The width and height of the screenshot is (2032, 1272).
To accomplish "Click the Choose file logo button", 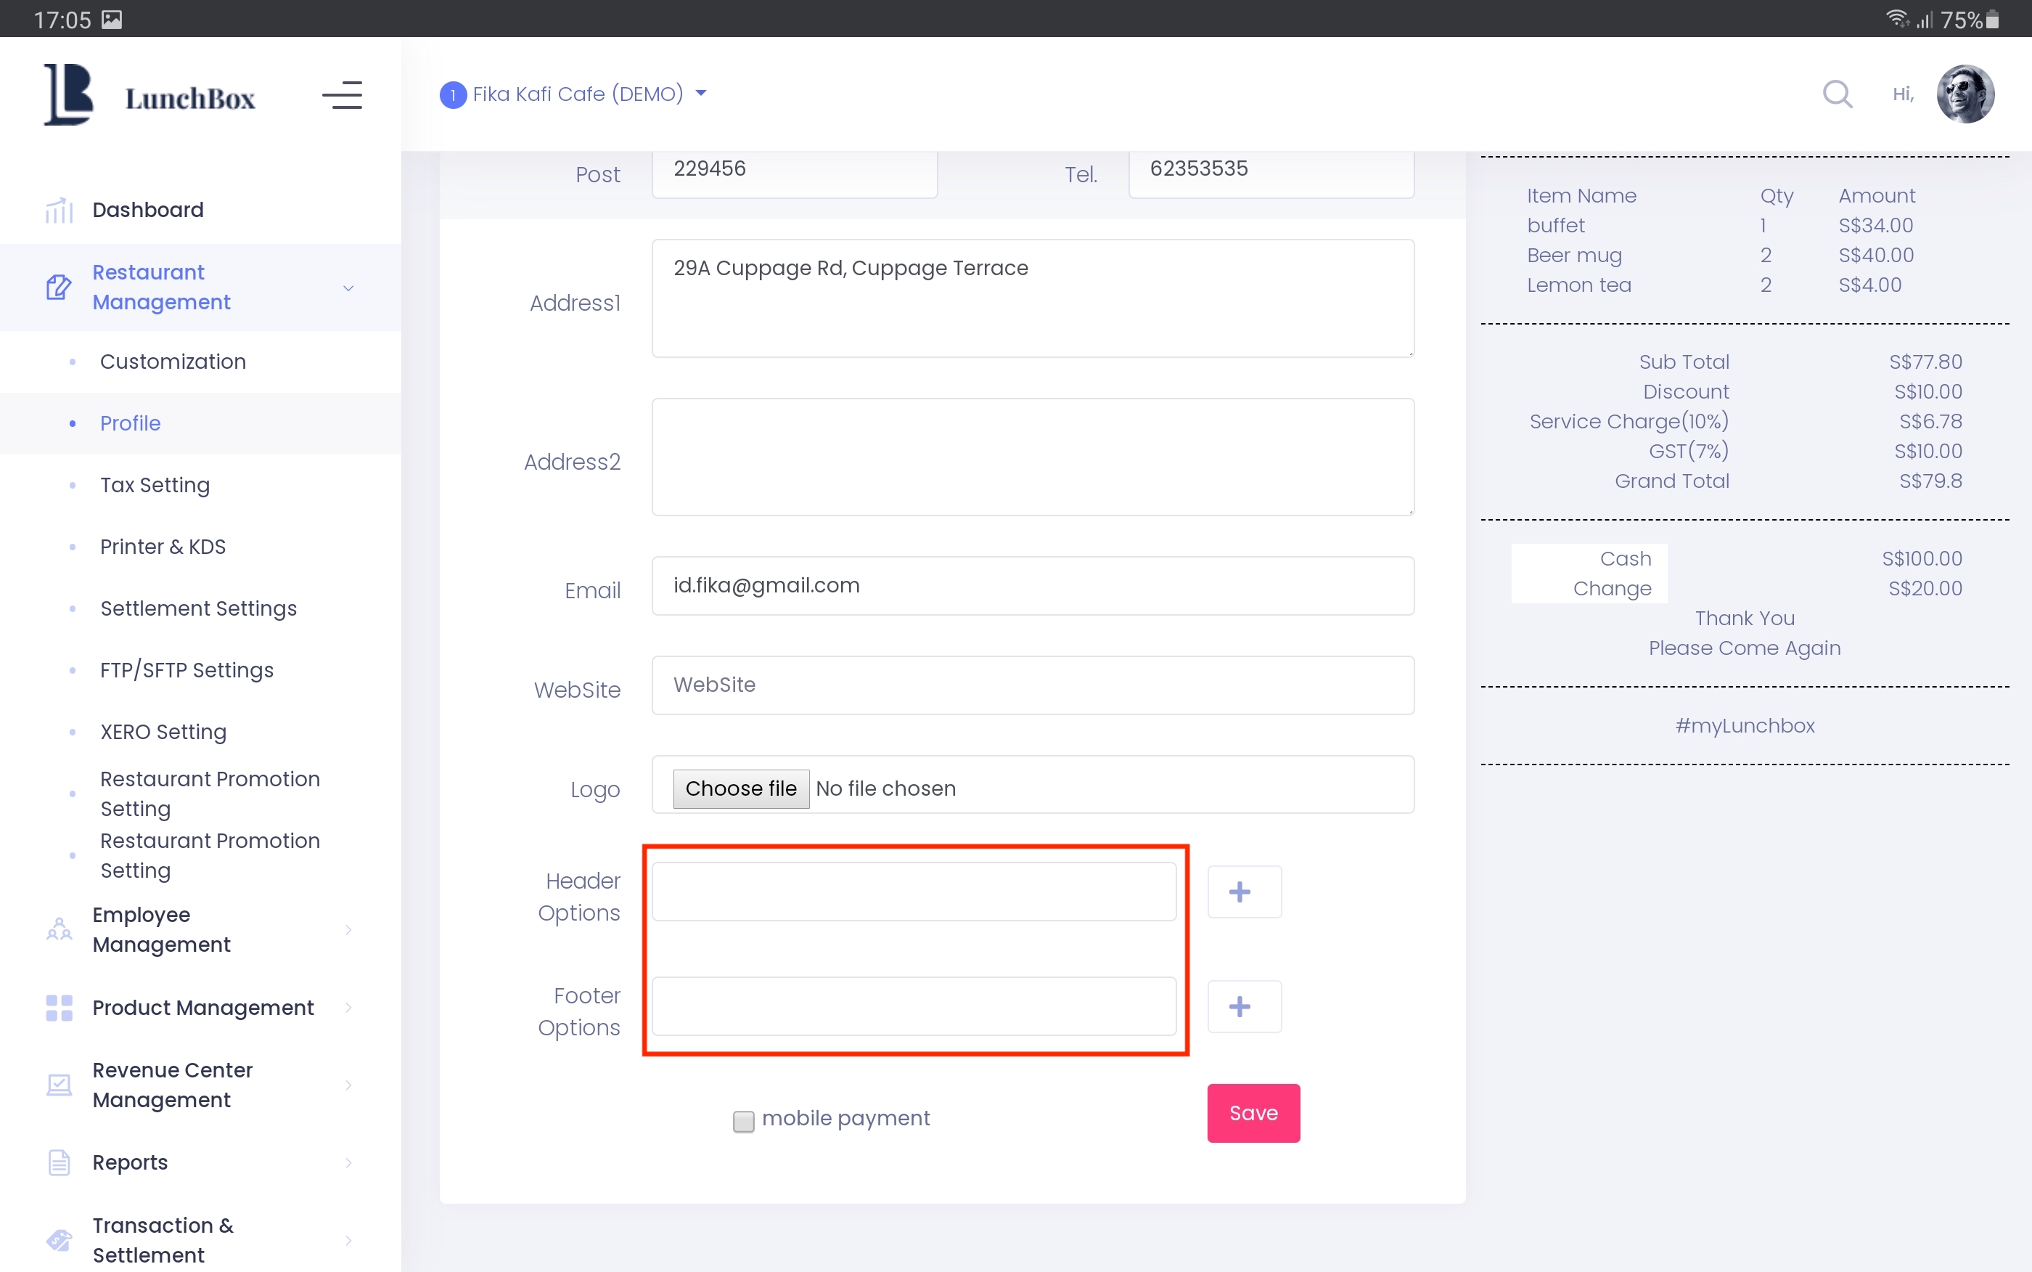I will coord(741,788).
